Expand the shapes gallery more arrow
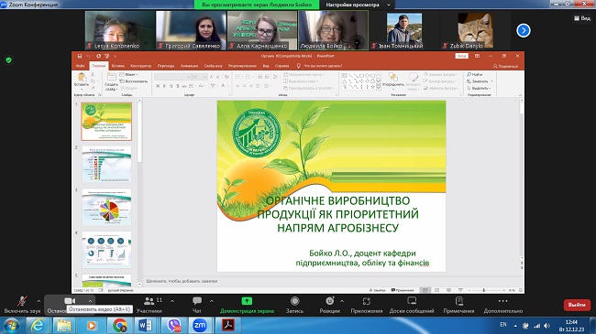Viewport: 596px width, 334px height. 378,87
